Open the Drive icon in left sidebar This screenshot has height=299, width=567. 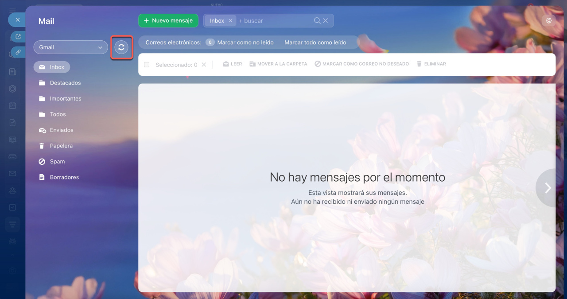point(12,156)
